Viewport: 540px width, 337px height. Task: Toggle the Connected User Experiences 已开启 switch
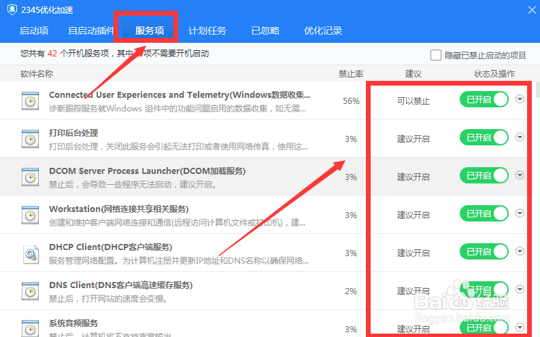484,100
